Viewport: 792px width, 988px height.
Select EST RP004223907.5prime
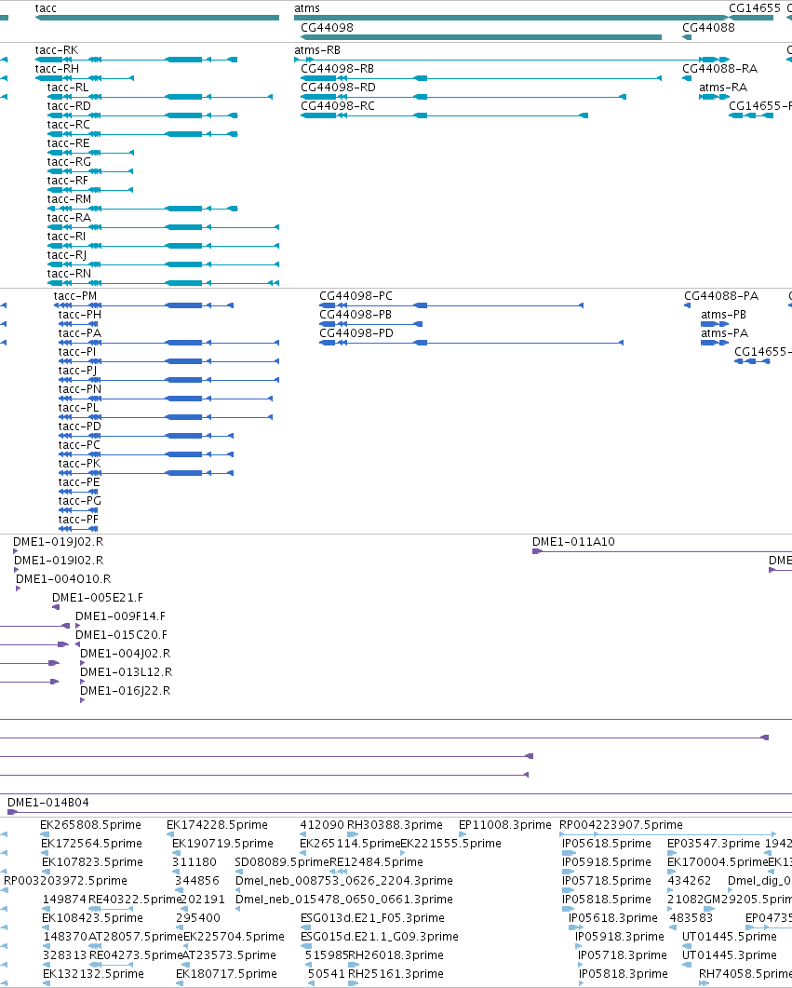[x=621, y=825]
